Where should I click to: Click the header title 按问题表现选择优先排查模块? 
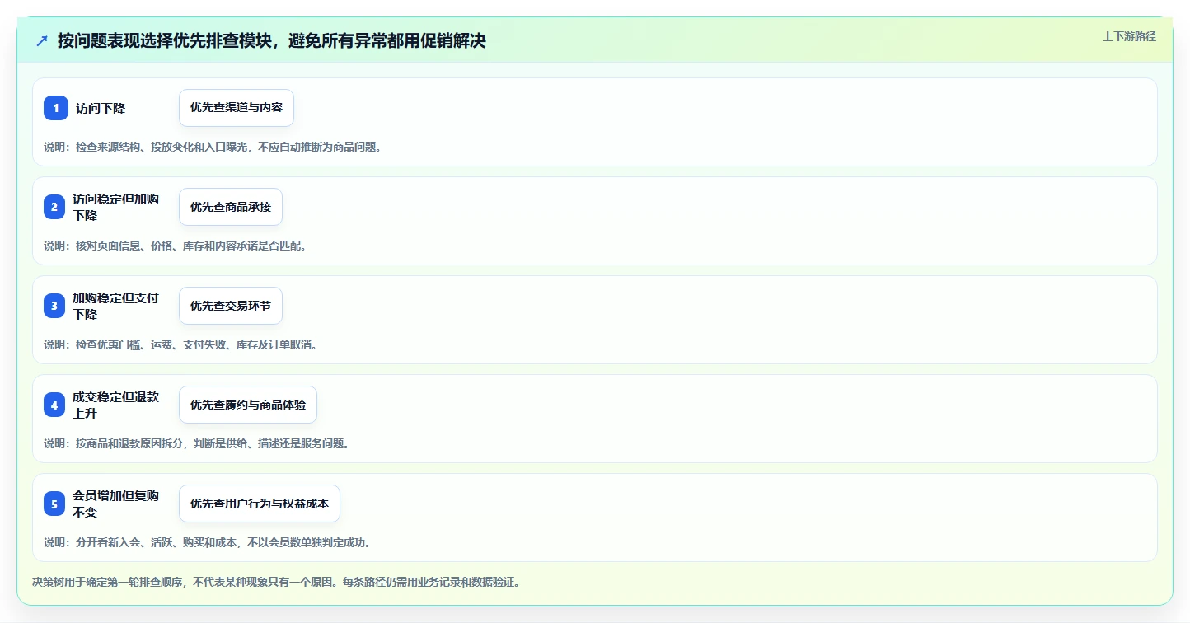[272, 40]
